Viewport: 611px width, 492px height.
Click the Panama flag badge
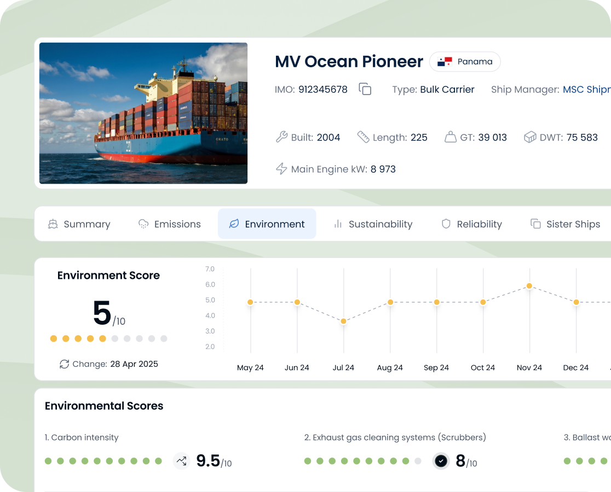[x=465, y=62]
